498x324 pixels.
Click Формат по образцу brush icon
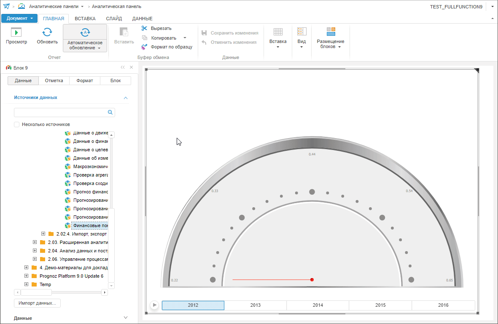pos(144,47)
